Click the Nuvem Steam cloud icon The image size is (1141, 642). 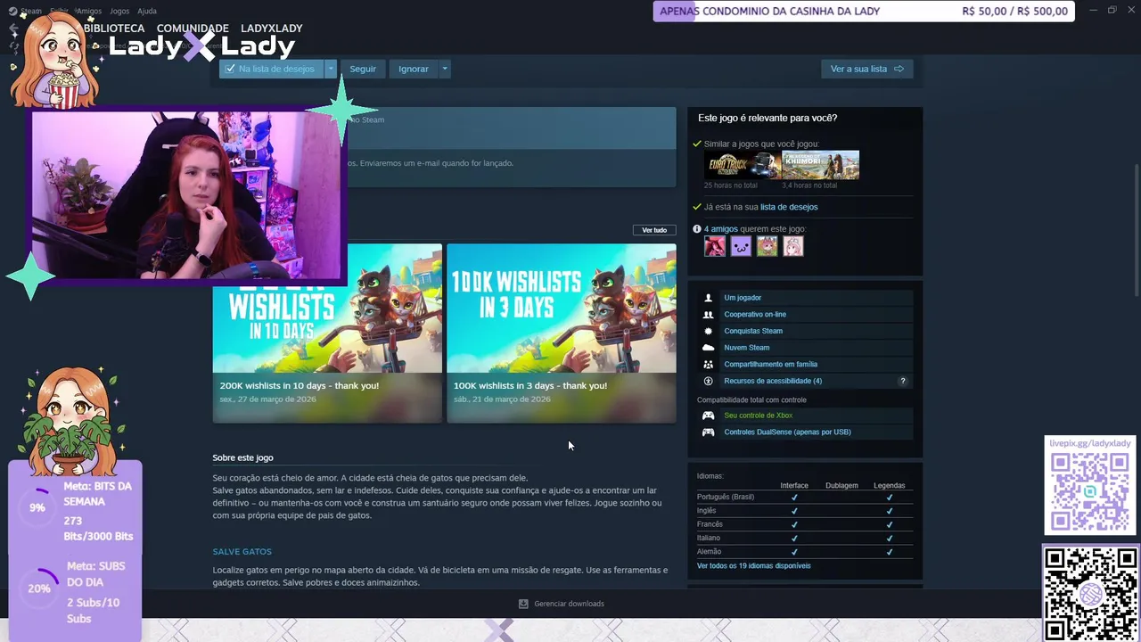[x=709, y=348]
